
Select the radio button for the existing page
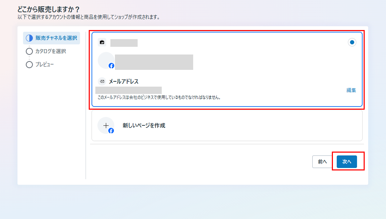[x=352, y=42]
